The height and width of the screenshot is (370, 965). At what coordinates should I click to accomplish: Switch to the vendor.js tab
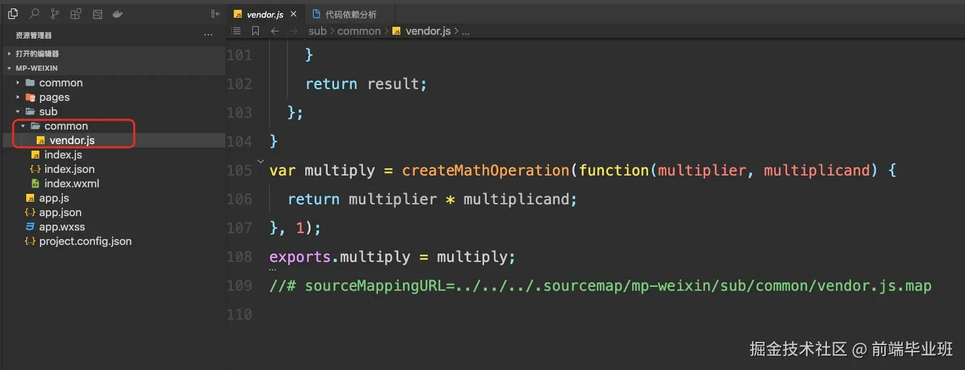pyautogui.click(x=264, y=14)
